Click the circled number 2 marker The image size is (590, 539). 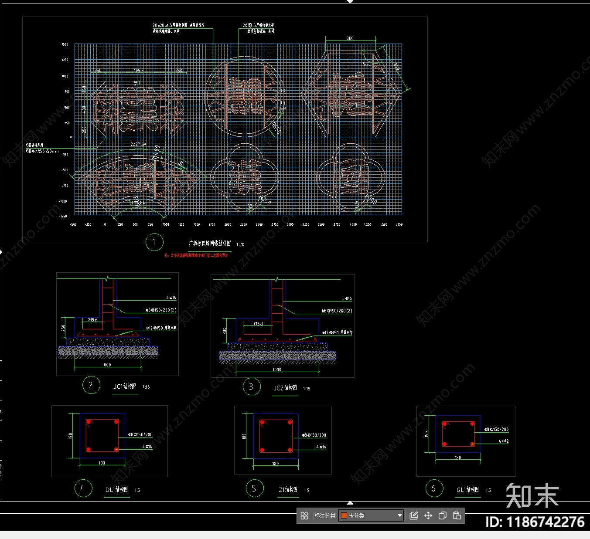91,385
